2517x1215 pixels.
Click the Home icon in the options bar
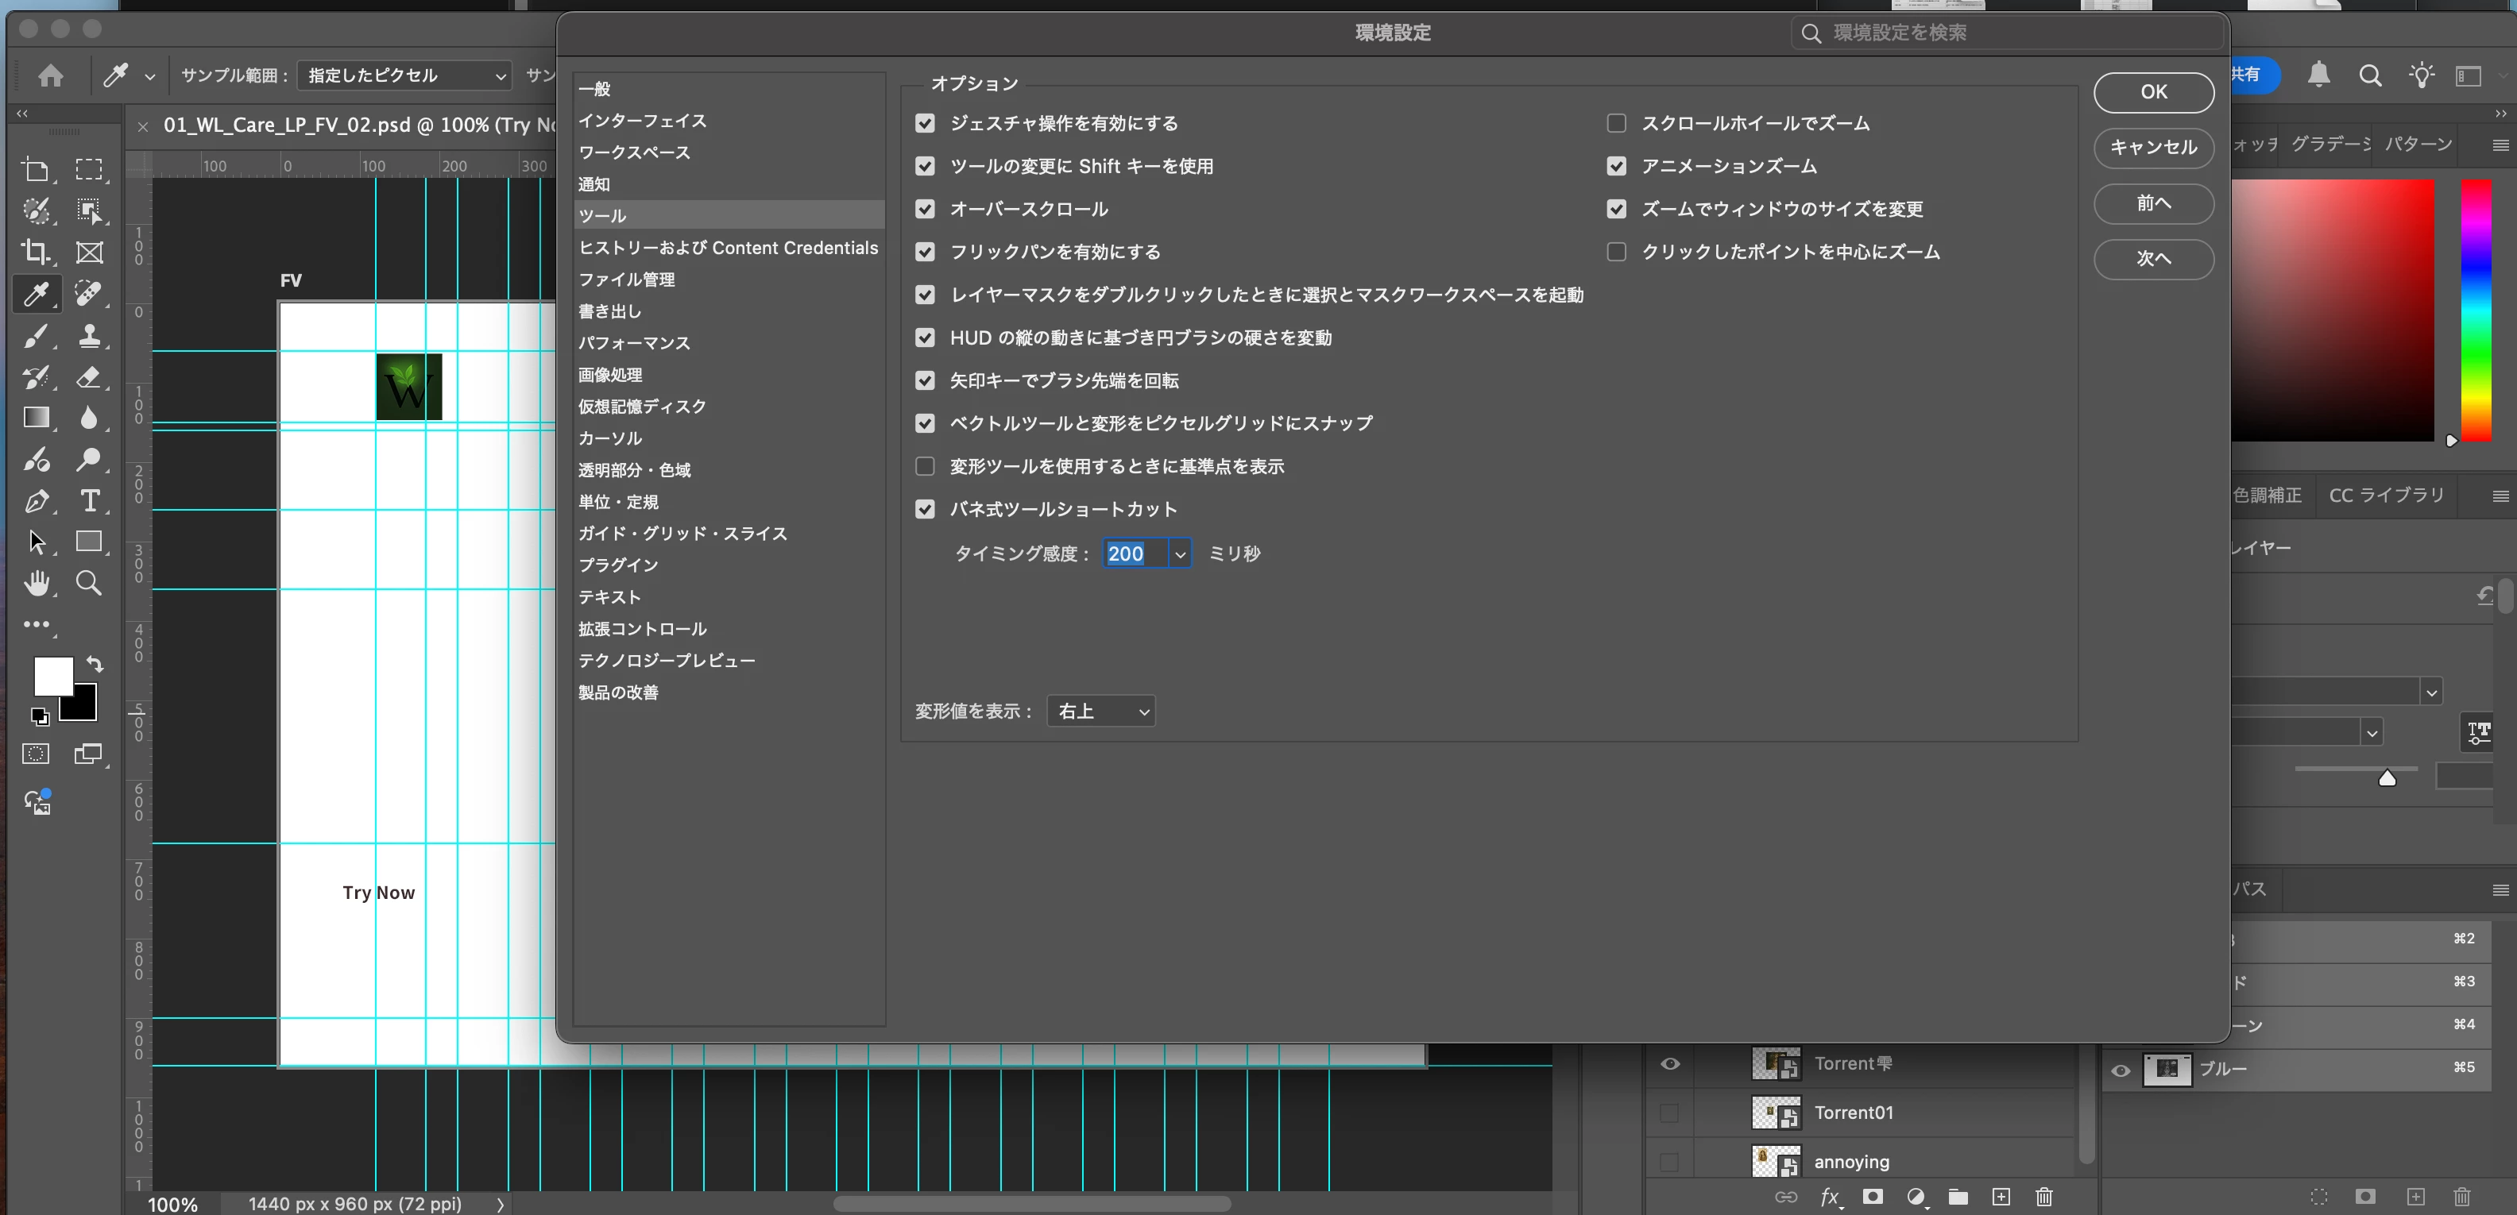pos(51,75)
